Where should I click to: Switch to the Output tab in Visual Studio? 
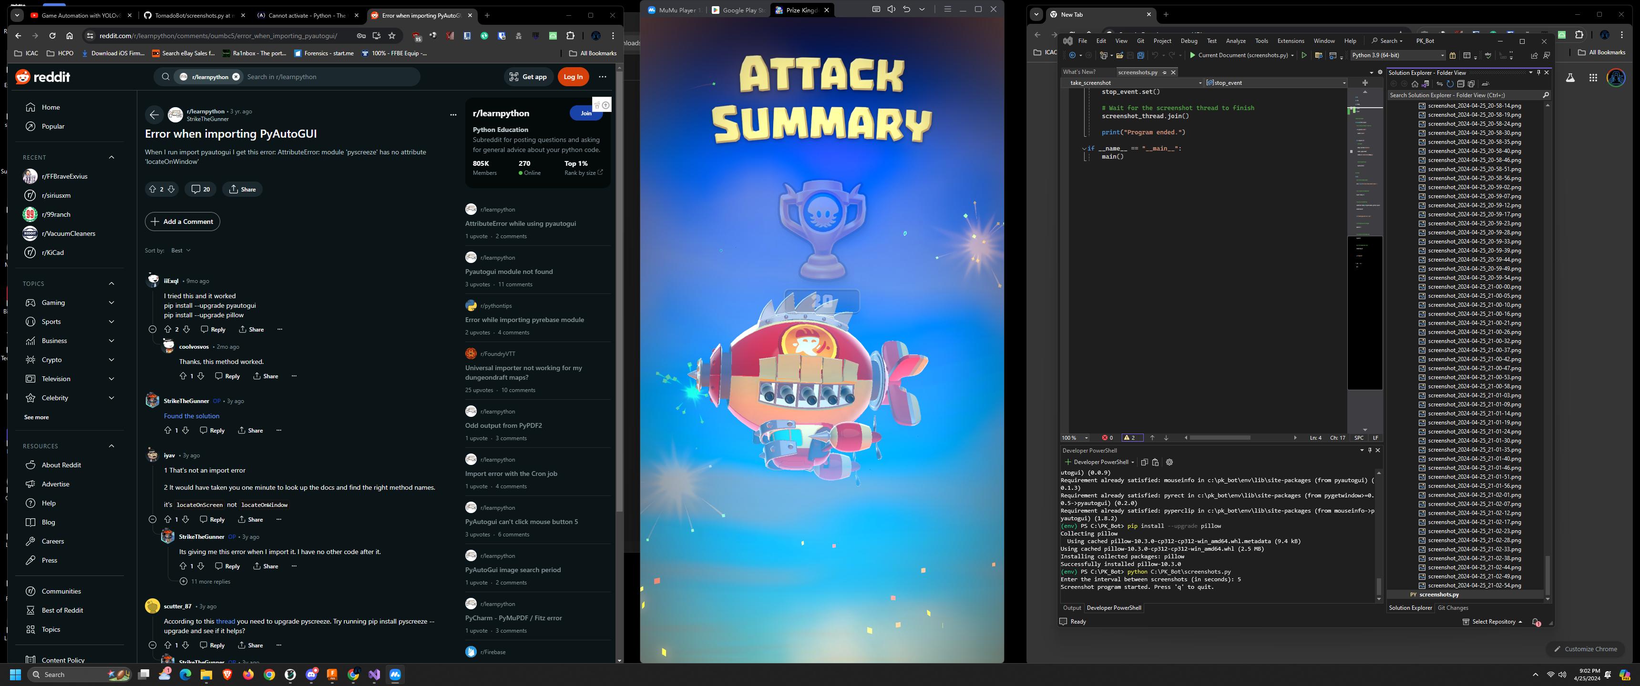[x=1071, y=608]
